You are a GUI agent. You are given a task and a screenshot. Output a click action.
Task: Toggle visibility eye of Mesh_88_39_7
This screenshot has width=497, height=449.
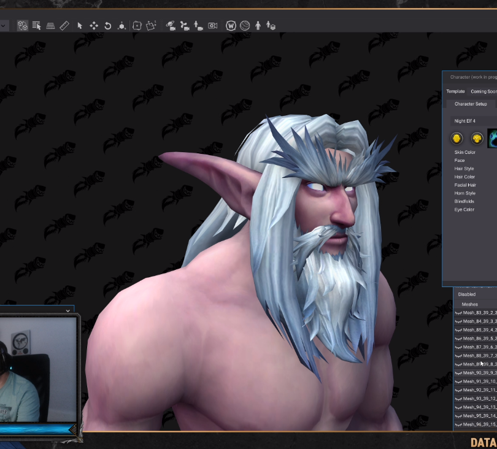tap(458, 356)
